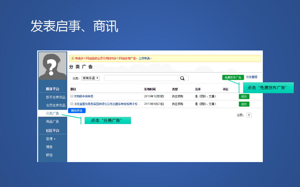Viewport: 300px width, 187px height.
Task: Click the blue 删除所选 button
Action: click(x=77, y=111)
